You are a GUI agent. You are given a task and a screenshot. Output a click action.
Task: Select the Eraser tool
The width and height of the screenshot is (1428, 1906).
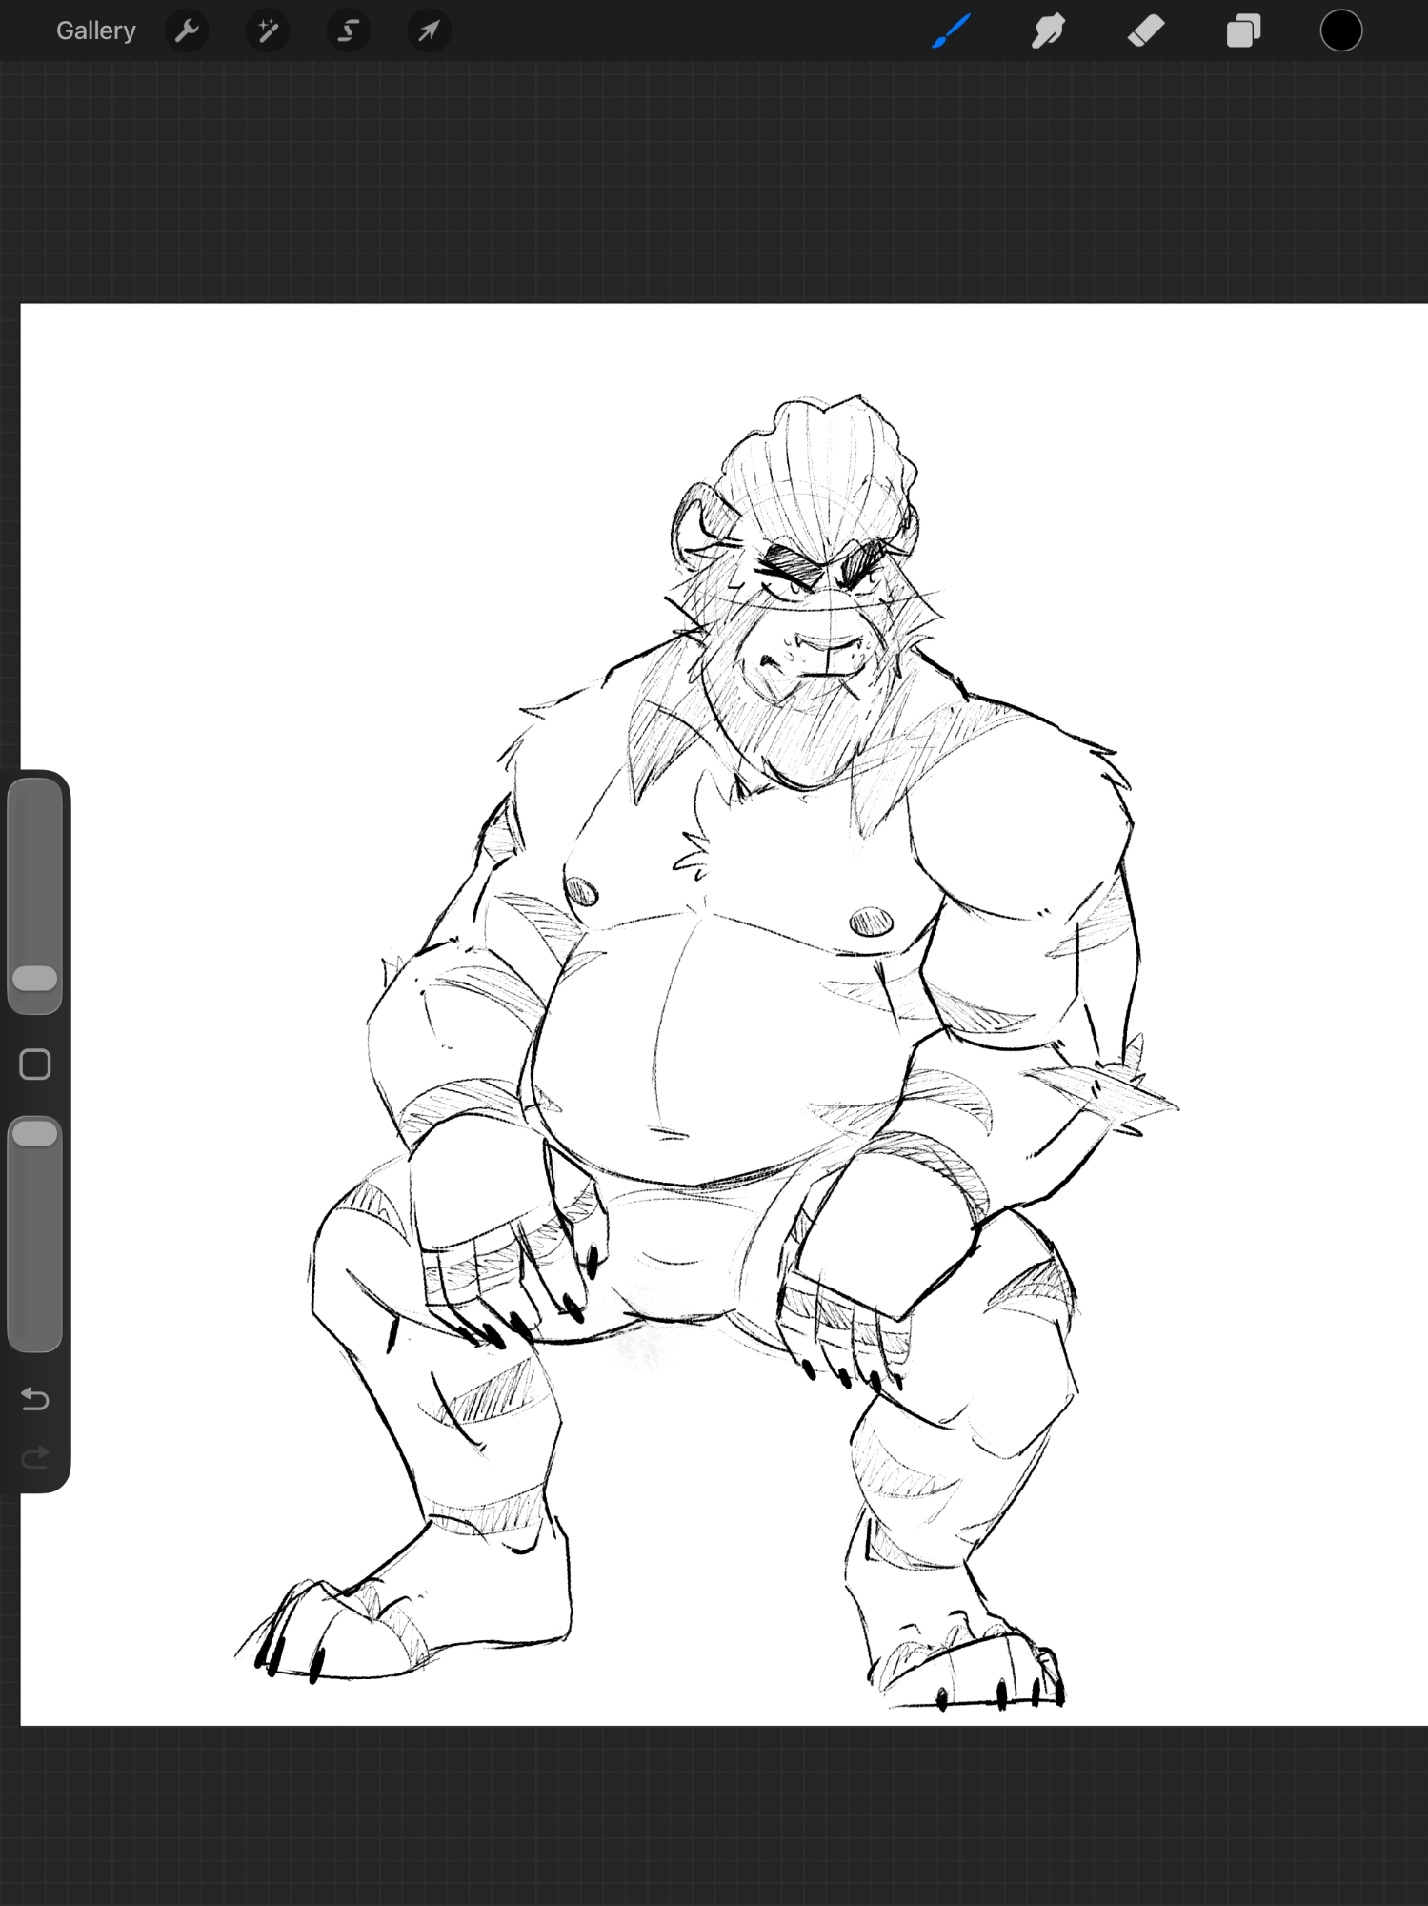[x=1145, y=31]
